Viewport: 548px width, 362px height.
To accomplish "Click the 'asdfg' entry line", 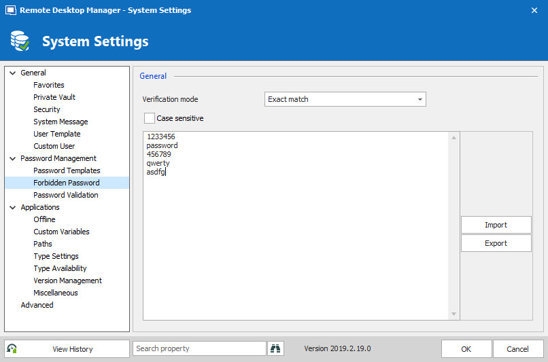I will pyautogui.click(x=156, y=172).
